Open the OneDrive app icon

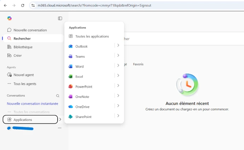[71, 107]
